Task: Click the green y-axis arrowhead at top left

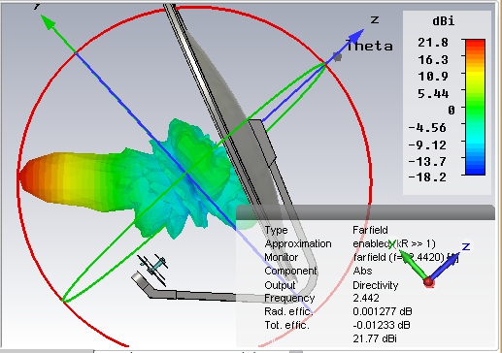Action: [49, 22]
